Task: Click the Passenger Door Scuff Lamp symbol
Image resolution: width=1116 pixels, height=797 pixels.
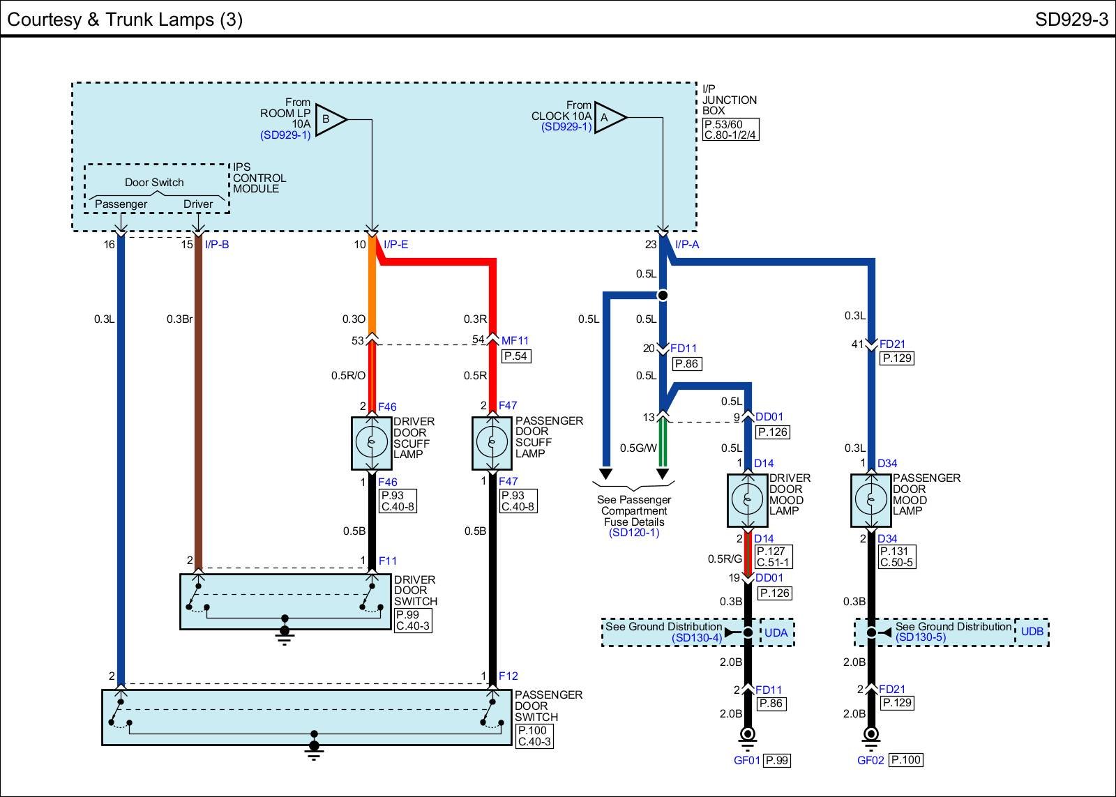Action: pos(492,443)
